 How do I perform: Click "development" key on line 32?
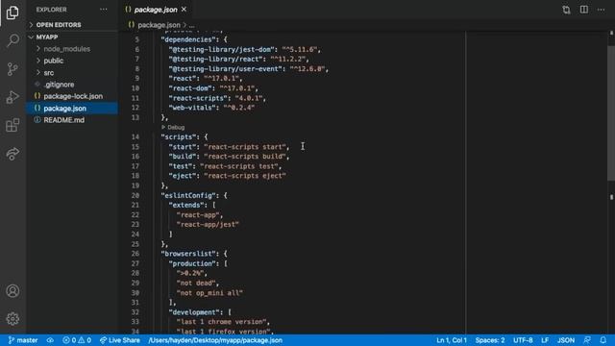point(194,312)
